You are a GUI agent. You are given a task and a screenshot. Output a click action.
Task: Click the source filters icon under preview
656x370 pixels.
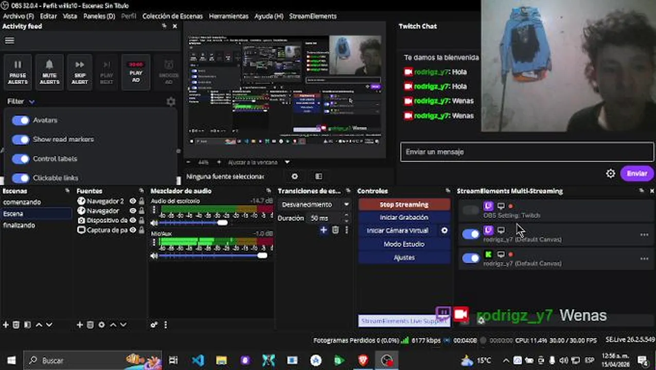pyautogui.click(x=318, y=176)
